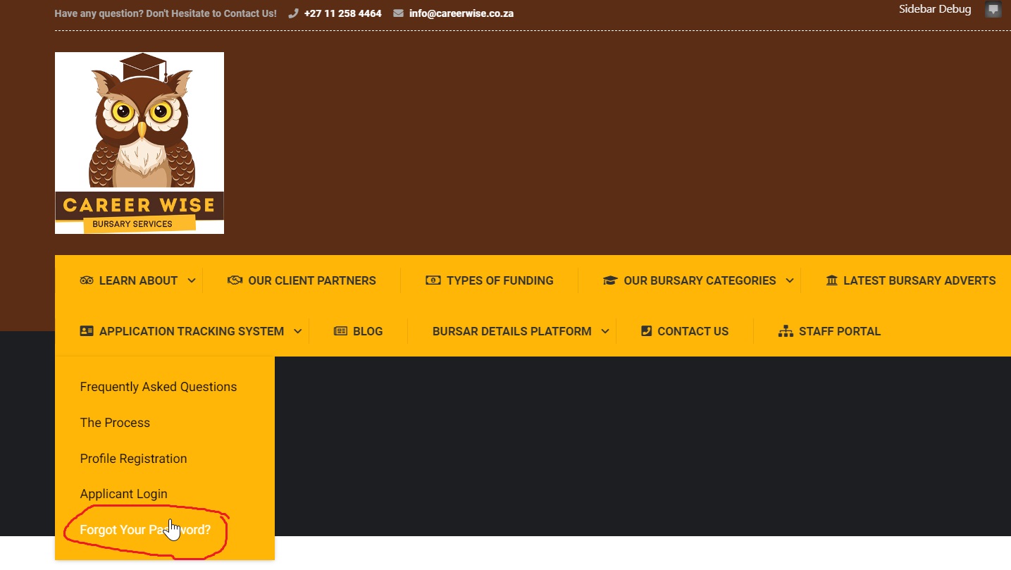Viewport: 1011px width, 570px height.
Task: Click the binoculars icon next to Learn About
Action: click(87, 280)
